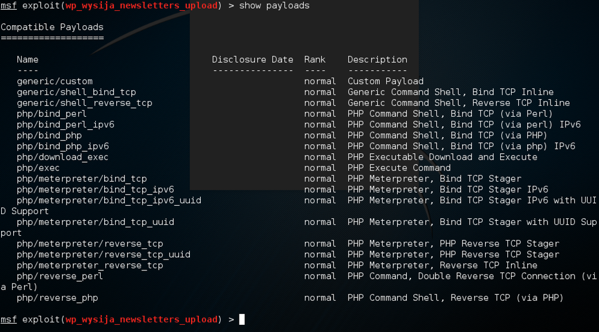The height and width of the screenshot is (332, 599).
Task: Click generic/shell_reverse_tcp payload entry
Action: (84, 103)
